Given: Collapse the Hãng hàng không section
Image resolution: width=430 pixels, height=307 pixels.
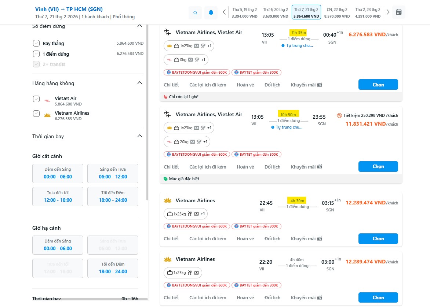Looking at the screenshot, I should click(x=139, y=83).
